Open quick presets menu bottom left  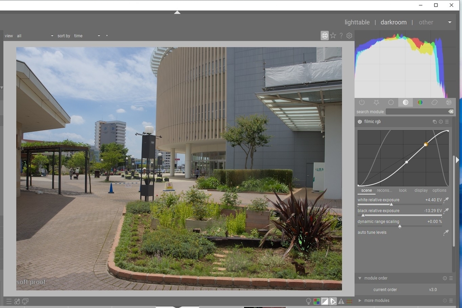click(x=8, y=301)
